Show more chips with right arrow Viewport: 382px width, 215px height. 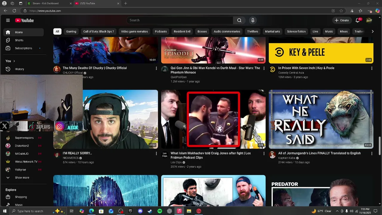pos(372,31)
